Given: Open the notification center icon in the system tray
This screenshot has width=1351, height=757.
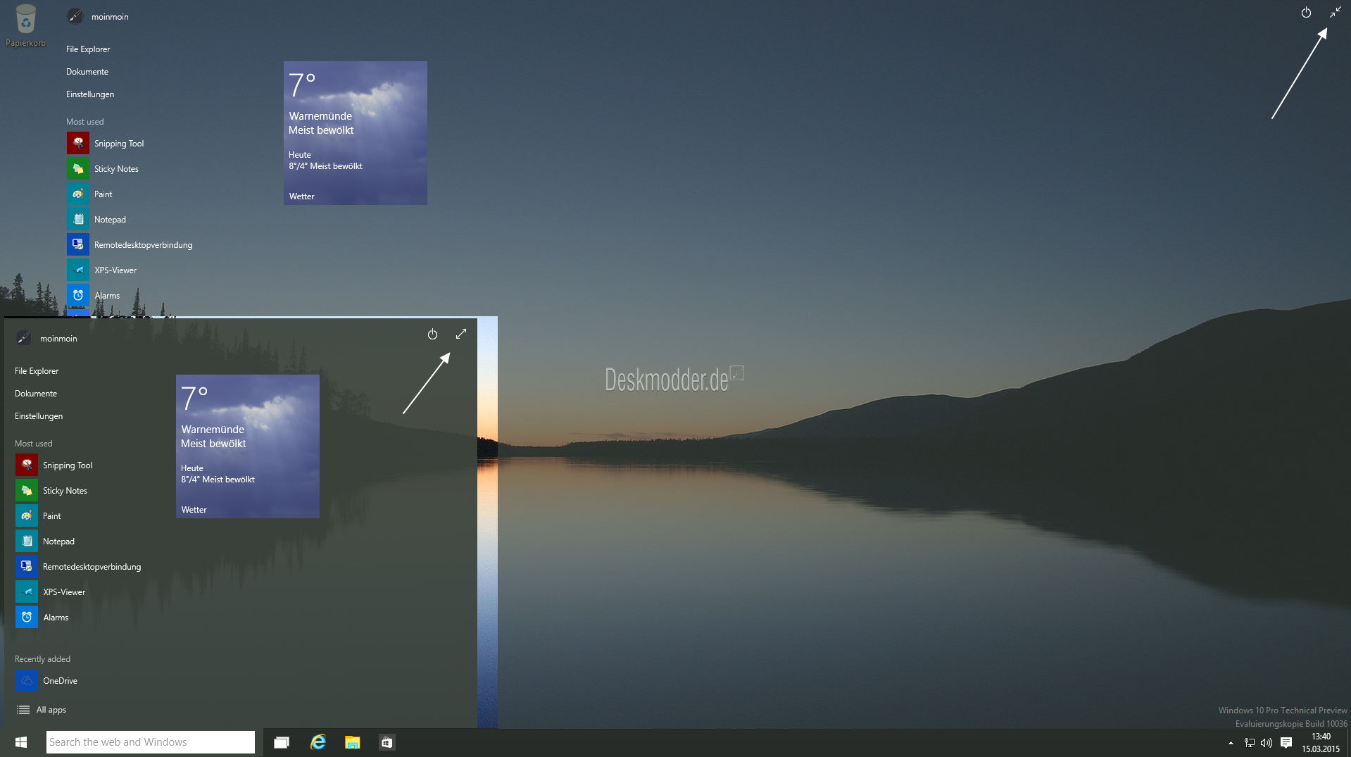Looking at the screenshot, I should point(1286,742).
